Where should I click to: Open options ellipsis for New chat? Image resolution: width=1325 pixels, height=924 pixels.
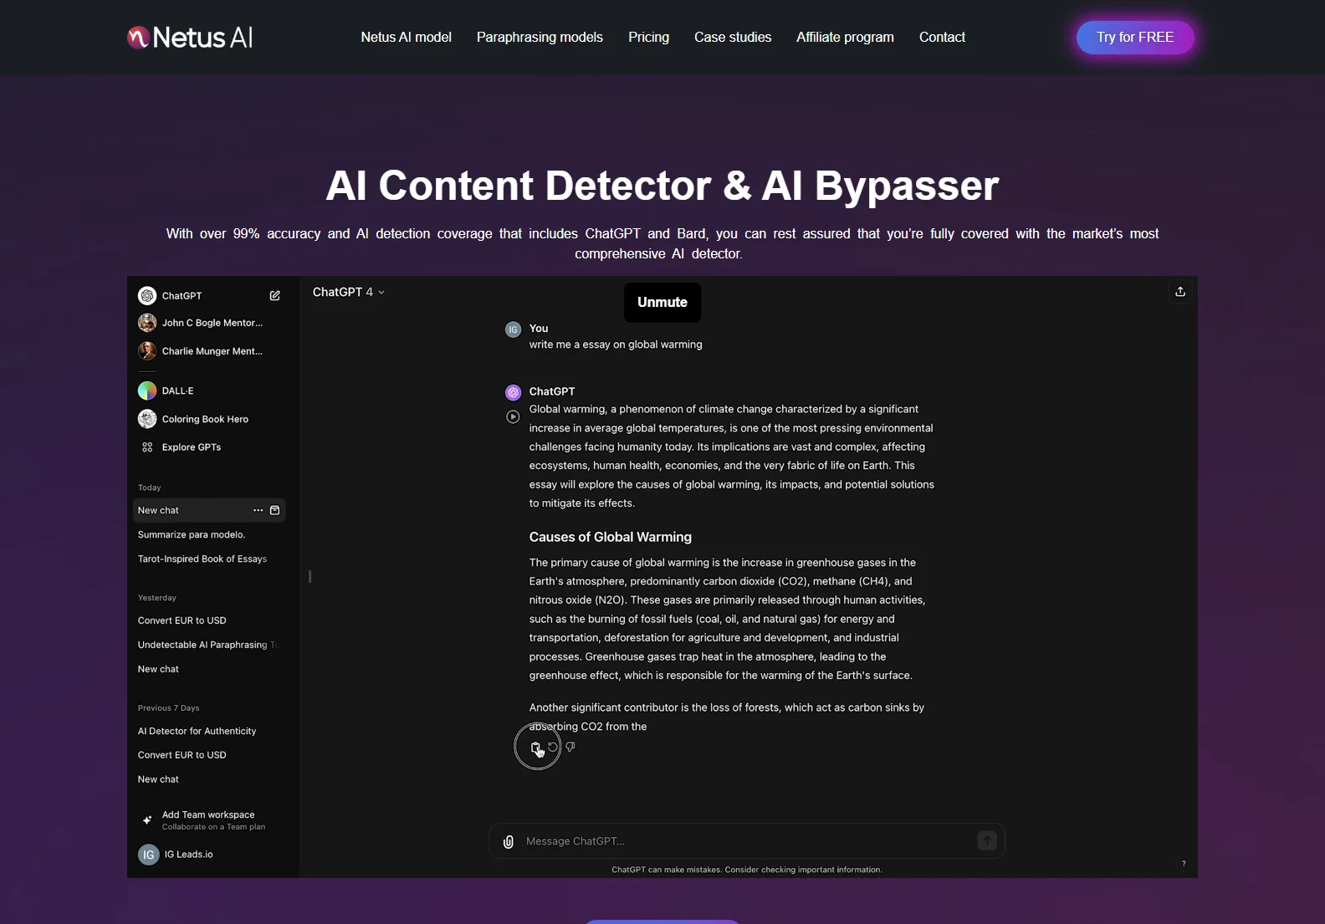(x=258, y=510)
